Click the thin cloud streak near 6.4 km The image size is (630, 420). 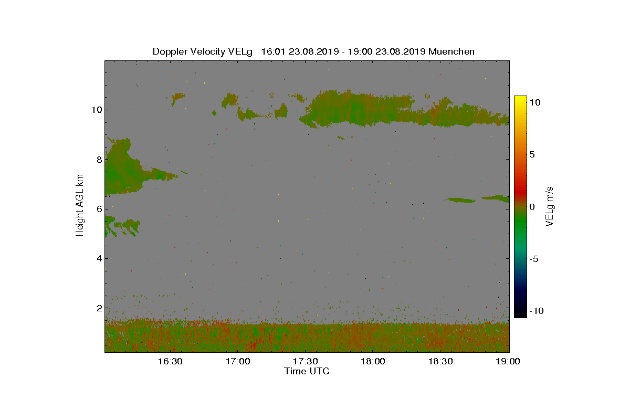point(478,199)
